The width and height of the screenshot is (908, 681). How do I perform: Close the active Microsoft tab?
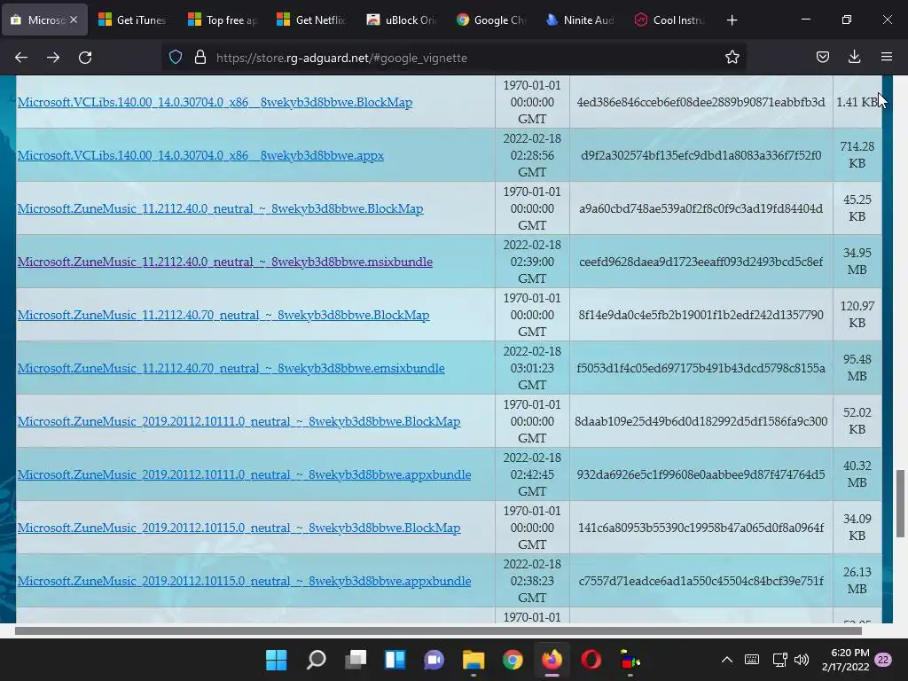pos(74,20)
